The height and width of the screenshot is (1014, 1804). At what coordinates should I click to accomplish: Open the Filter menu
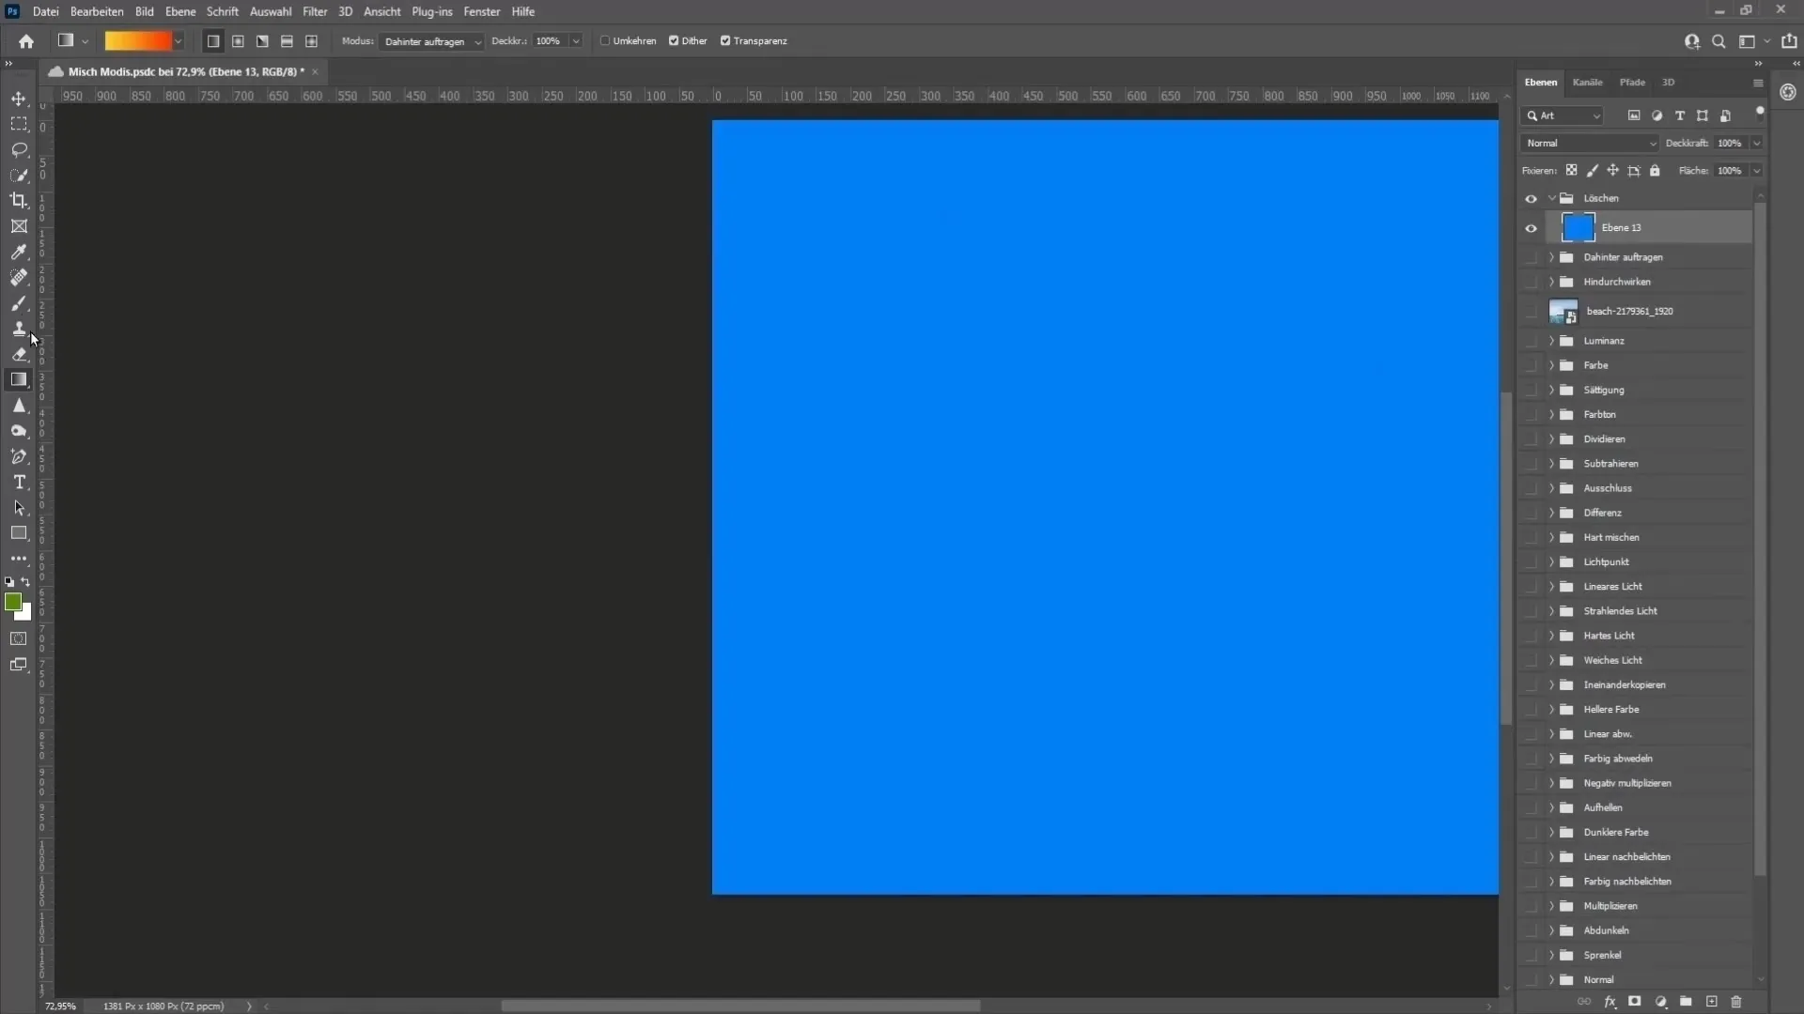click(x=312, y=11)
